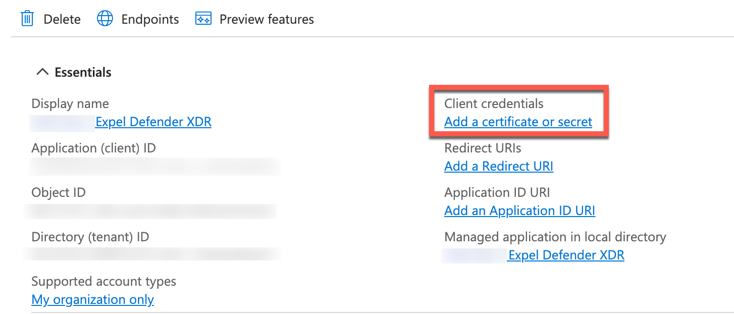Select the Client credentials label

point(494,103)
